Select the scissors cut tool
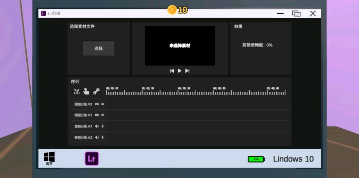 pyautogui.click(x=76, y=92)
